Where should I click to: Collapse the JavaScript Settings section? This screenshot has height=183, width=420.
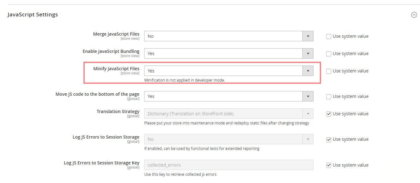(414, 15)
